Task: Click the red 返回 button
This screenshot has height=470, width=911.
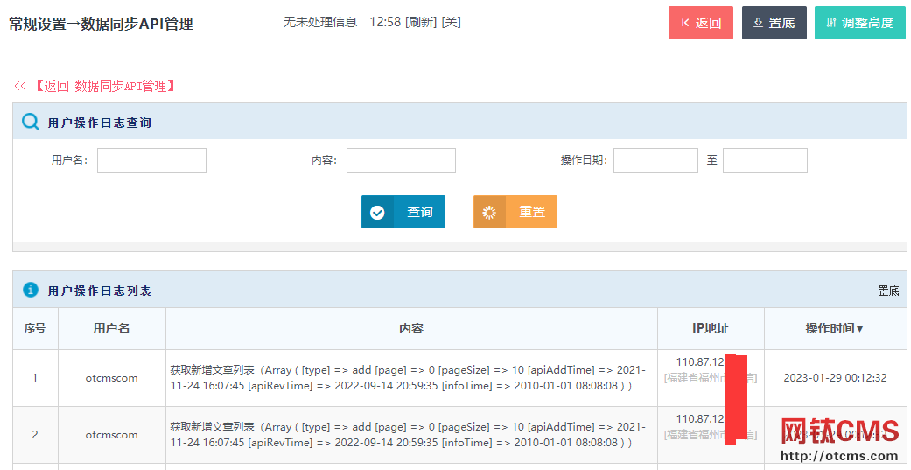Action: [x=700, y=23]
